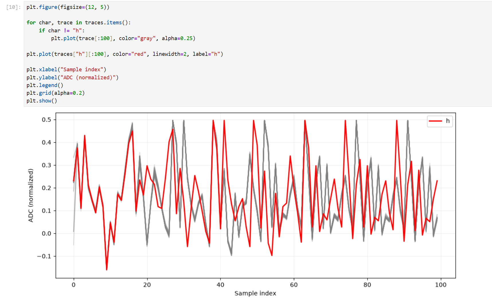Click the y-axis tick label 0.3
492x304 pixels.
tap(46, 165)
